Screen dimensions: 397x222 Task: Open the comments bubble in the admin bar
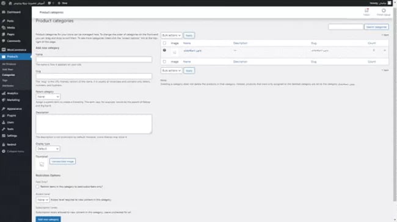pos(49,3)
